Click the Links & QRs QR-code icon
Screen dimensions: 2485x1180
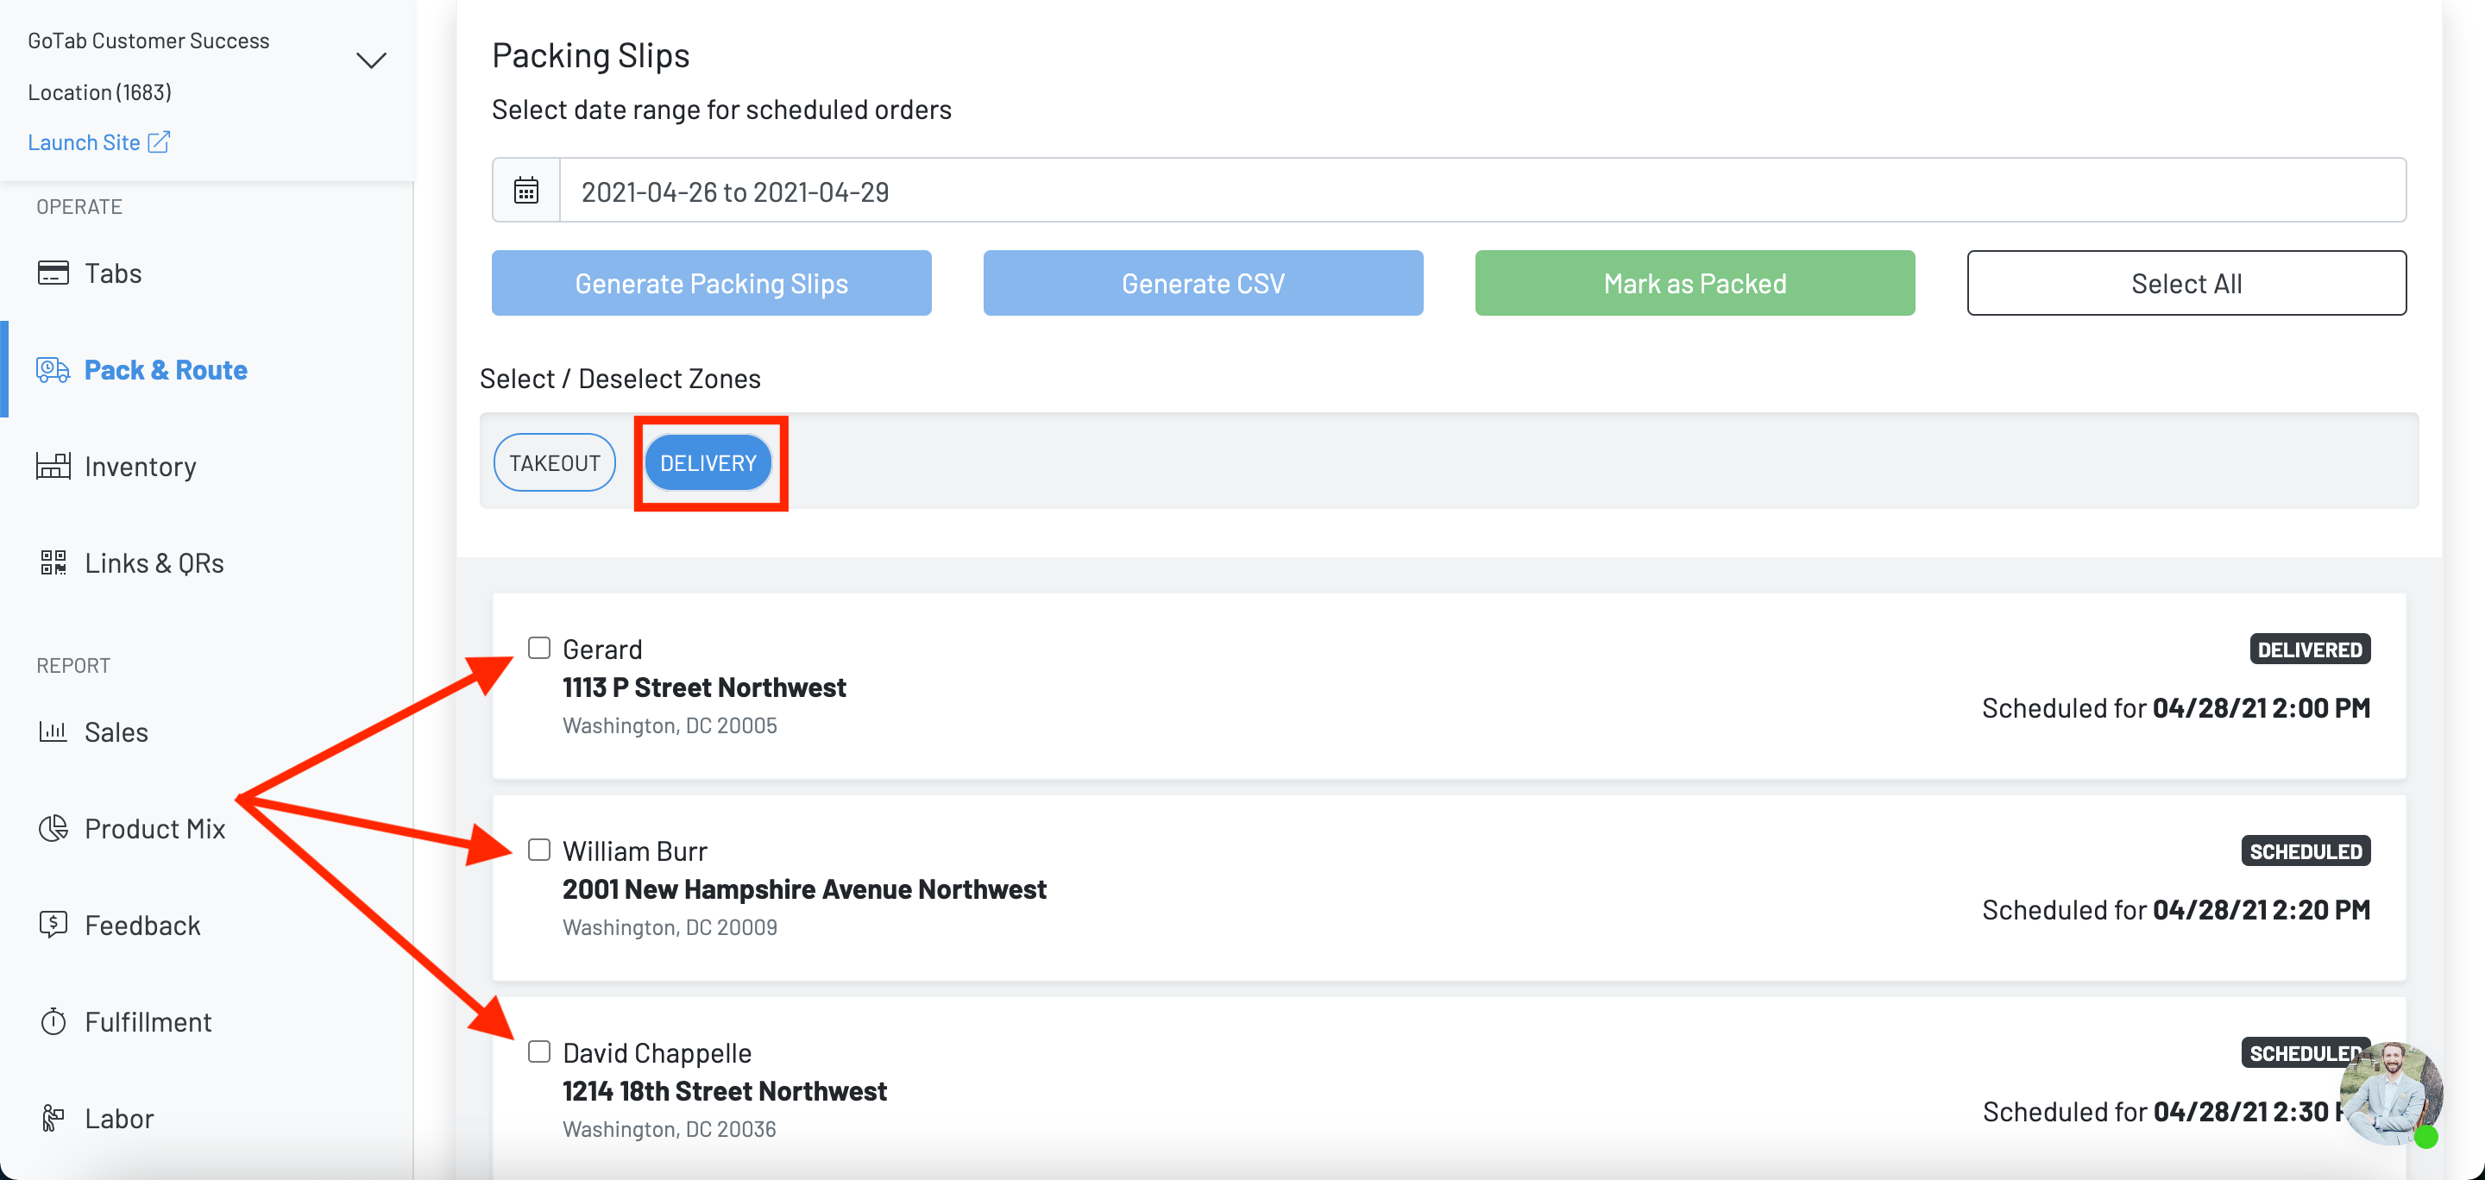(53, 563)
